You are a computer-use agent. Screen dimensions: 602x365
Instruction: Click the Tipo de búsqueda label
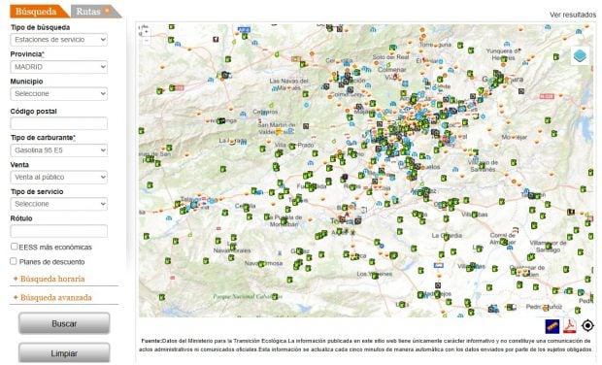pos(41,27)
